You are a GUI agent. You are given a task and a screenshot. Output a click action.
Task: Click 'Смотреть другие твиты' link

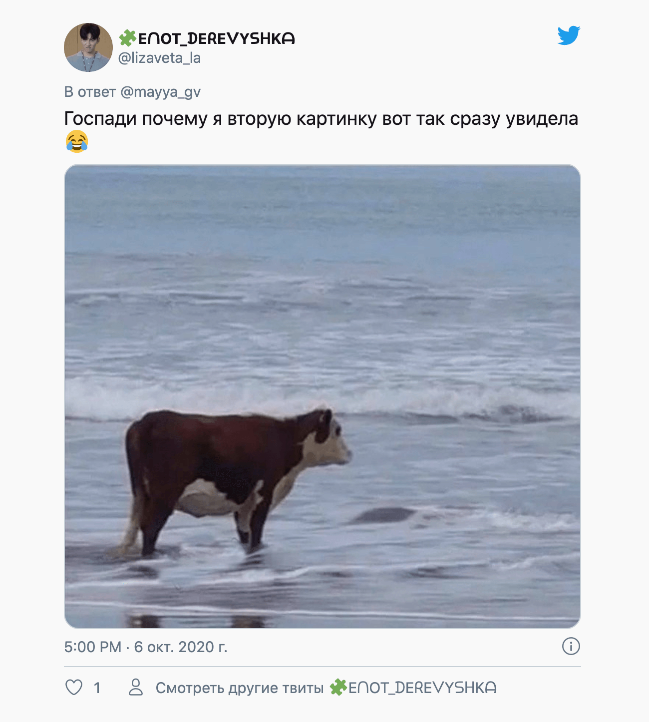click(x=240, y=688)
